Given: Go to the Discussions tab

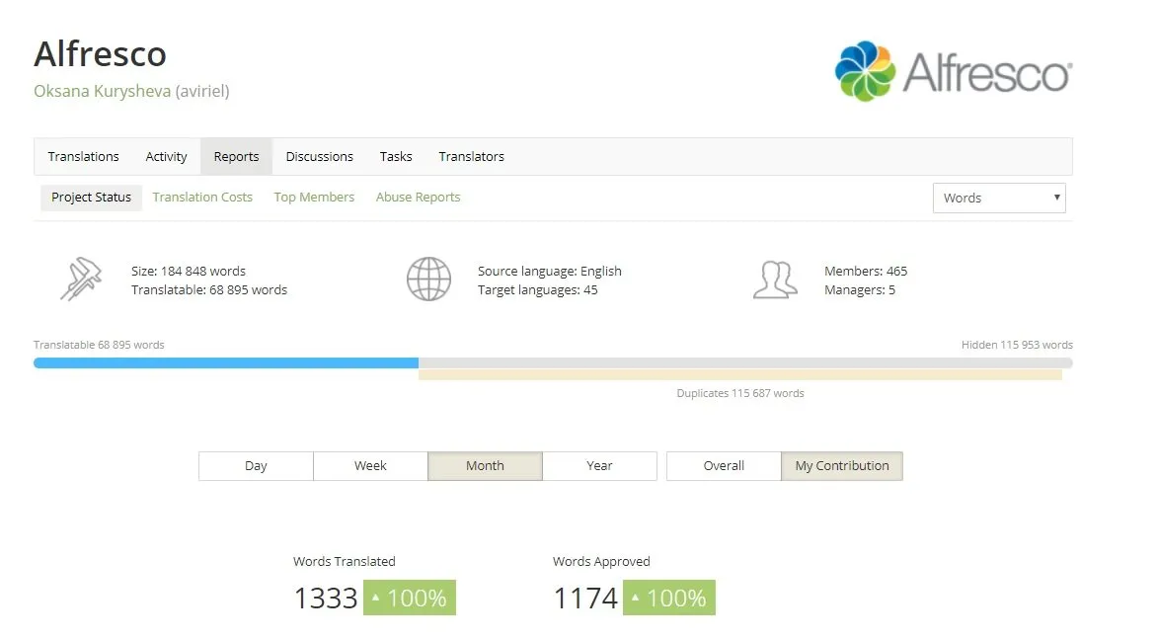Looking at the screenshot, I should [320, 156].
